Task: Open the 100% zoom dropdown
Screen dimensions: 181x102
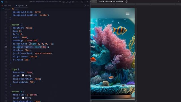Action: pos(102,2)
